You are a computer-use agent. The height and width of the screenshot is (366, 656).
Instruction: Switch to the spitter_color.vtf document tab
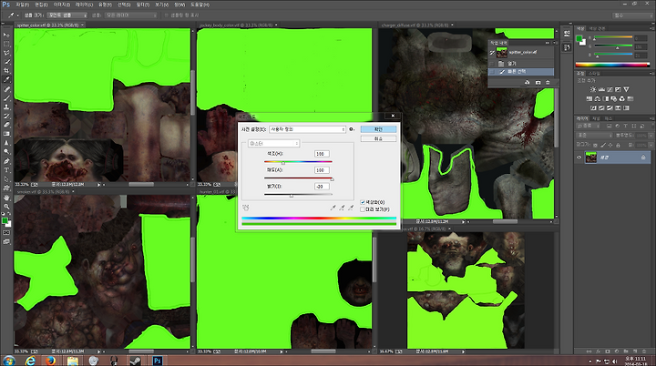coord(49,25)
